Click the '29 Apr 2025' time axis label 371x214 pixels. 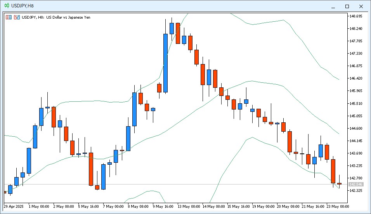pyautogui.click(x=14, y=206)
